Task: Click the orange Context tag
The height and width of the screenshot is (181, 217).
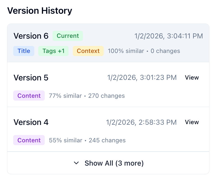Action: point(88,51)
